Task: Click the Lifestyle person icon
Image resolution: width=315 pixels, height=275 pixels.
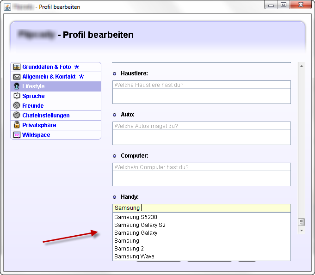Action: coord(17,86)
